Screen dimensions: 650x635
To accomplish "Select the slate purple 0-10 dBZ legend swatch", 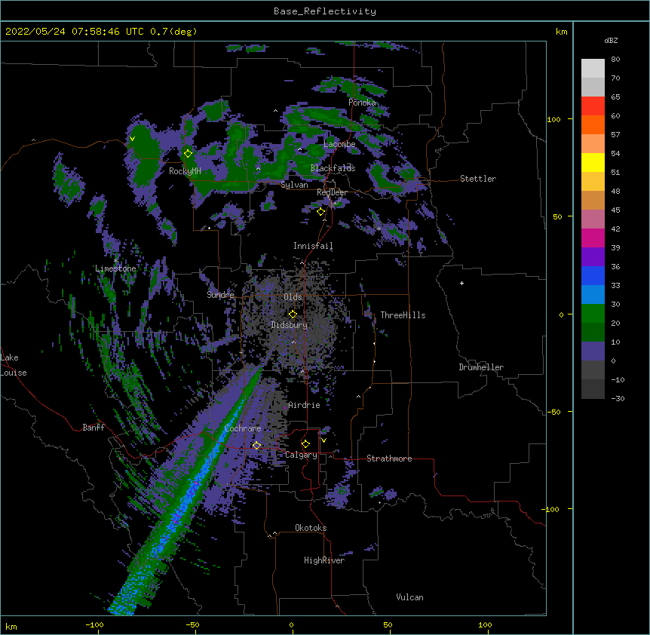I will pyautogui.click(x=593, y=351).
